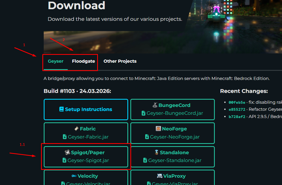This screenshot has width=282, height=185.
Task: Click the ViaProxy platform heading
Action: click(x=174, y=176)
